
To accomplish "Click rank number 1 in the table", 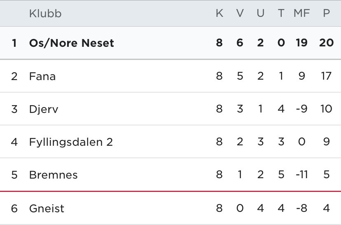I will tap(14, 43).
